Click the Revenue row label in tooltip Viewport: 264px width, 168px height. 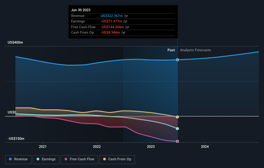tap(78, 16)
